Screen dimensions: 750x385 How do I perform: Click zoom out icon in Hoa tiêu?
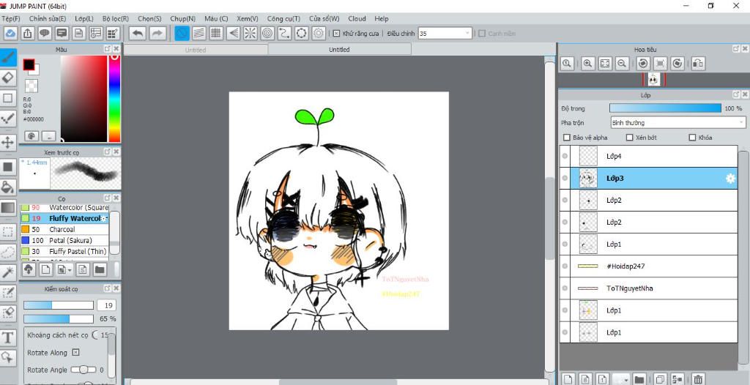622,63
